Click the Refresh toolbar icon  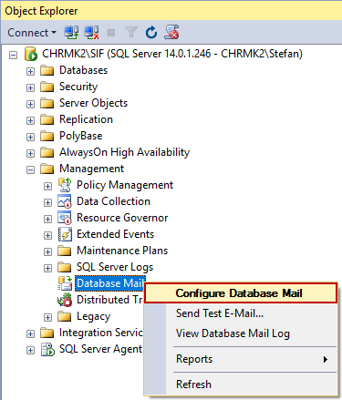(151, 32)
